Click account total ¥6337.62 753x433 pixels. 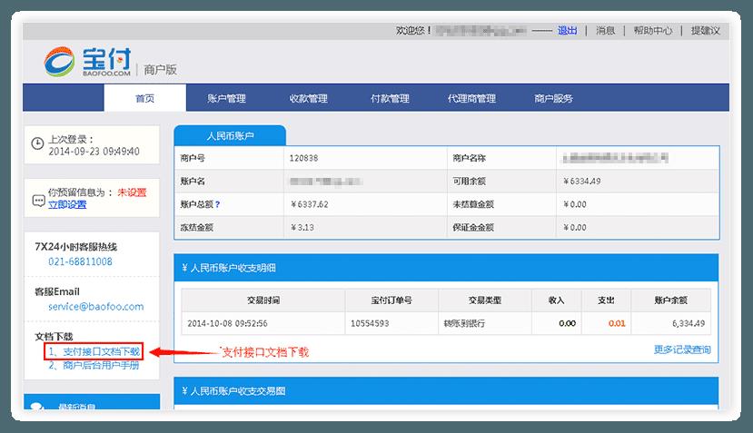310,204
